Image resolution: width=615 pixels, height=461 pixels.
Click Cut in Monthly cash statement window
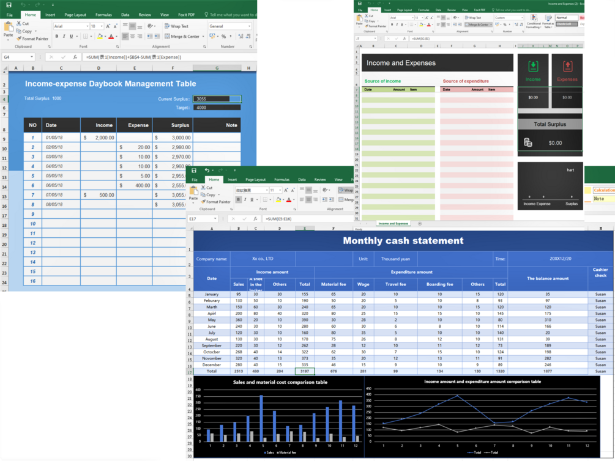[207, 188]
